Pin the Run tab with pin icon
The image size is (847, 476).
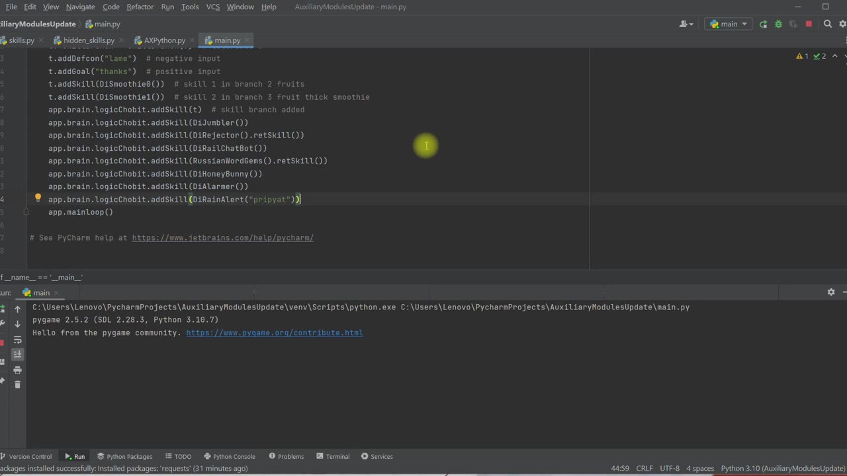2,381
